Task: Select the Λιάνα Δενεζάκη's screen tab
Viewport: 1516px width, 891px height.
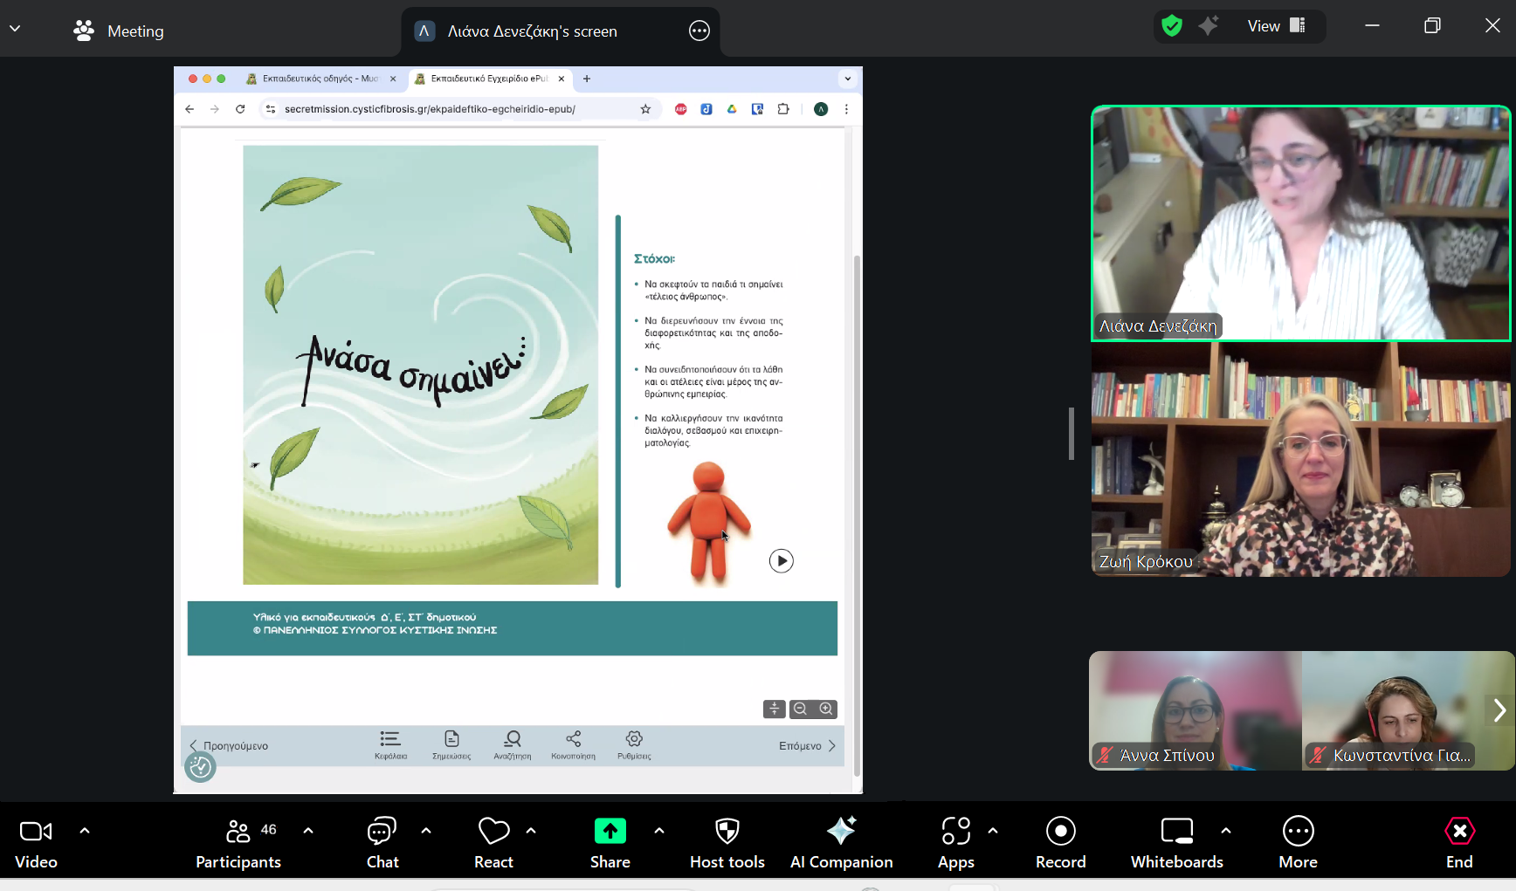Action: point(532,31)
